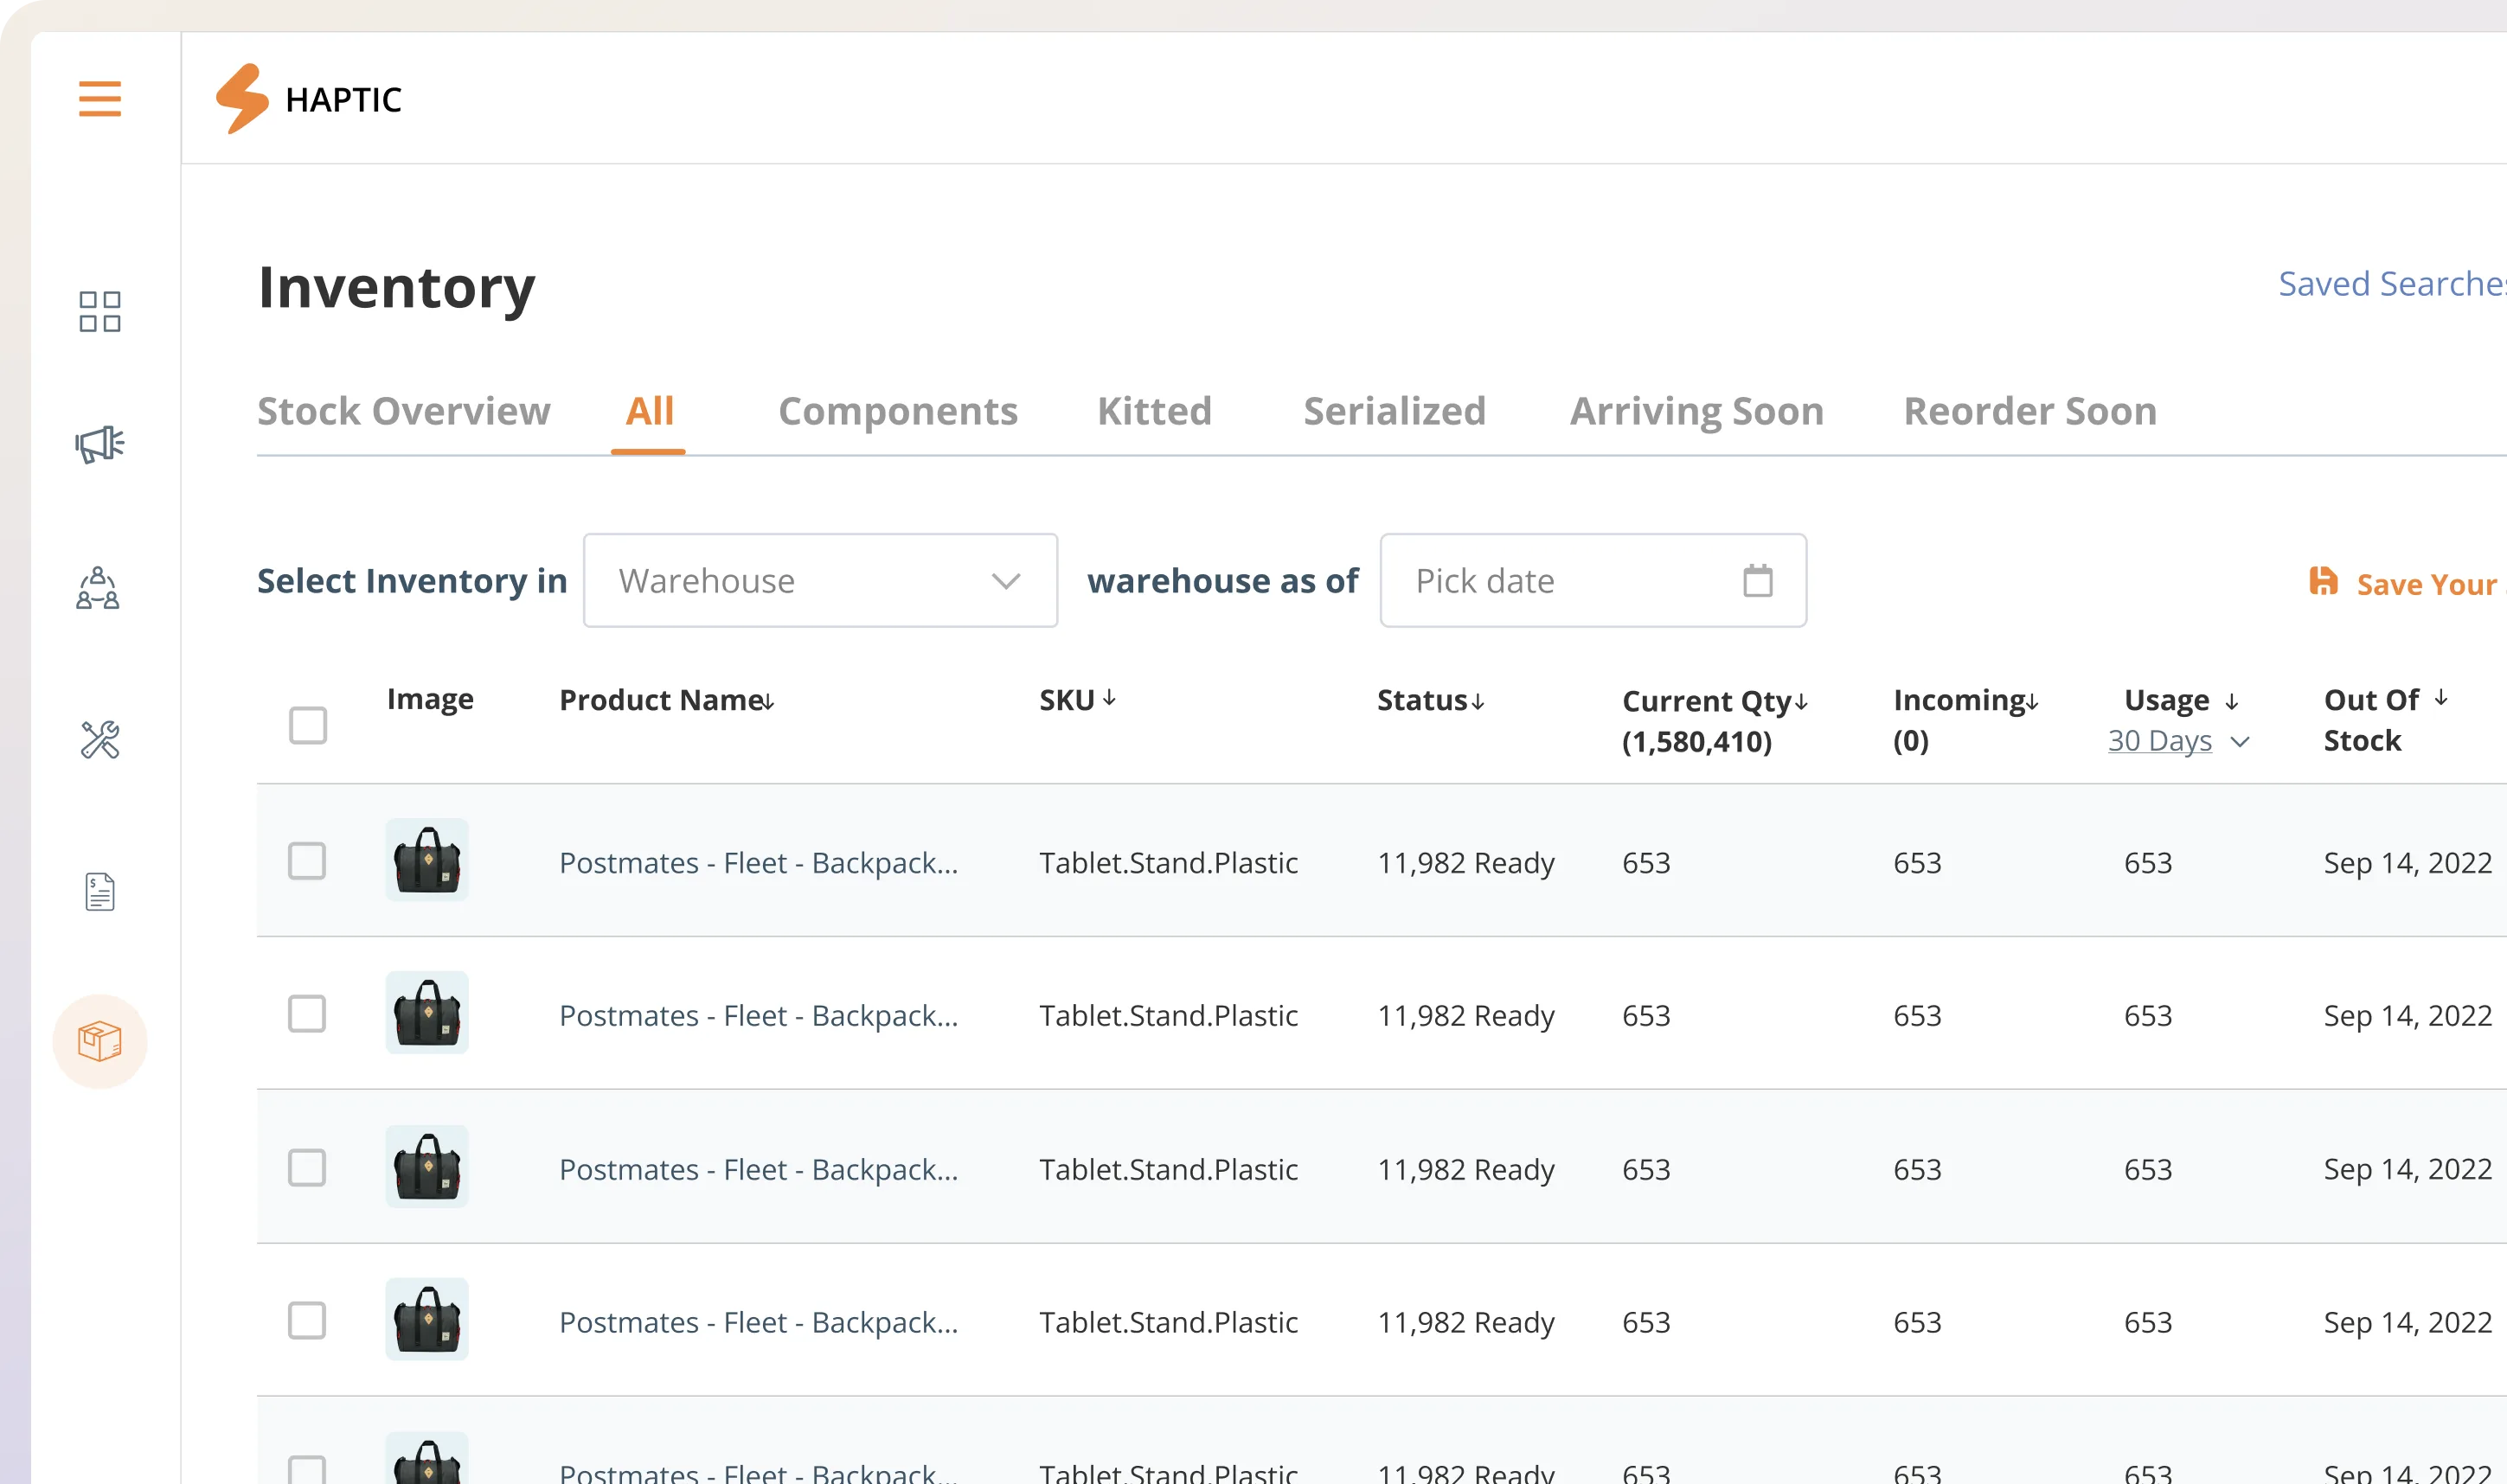
Task: Open the Kitted tab
Action: [x=1154, y=411]
